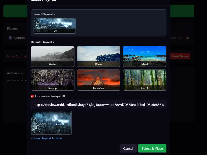Click the Default Playmats heading
This screenshot has height=155, width=207.
coord(42,42)
